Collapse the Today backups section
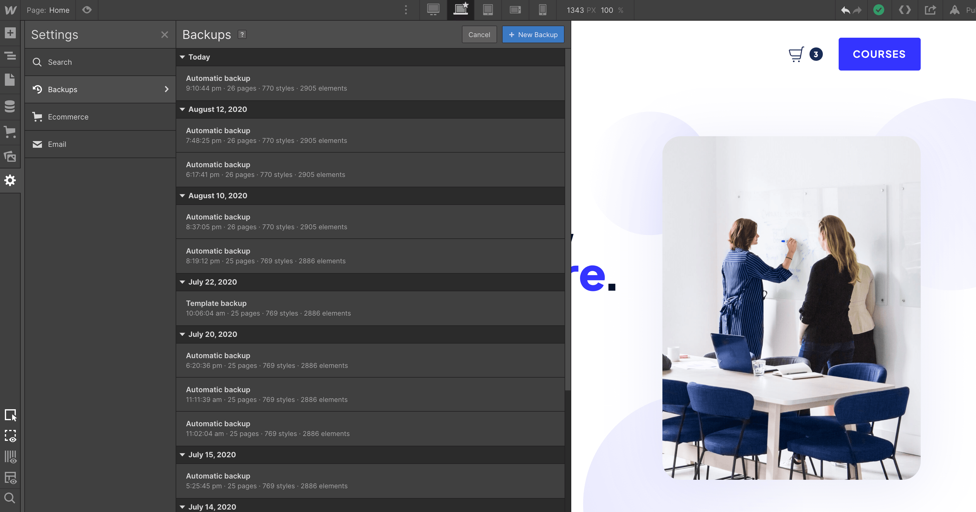 tap(183, 57)
